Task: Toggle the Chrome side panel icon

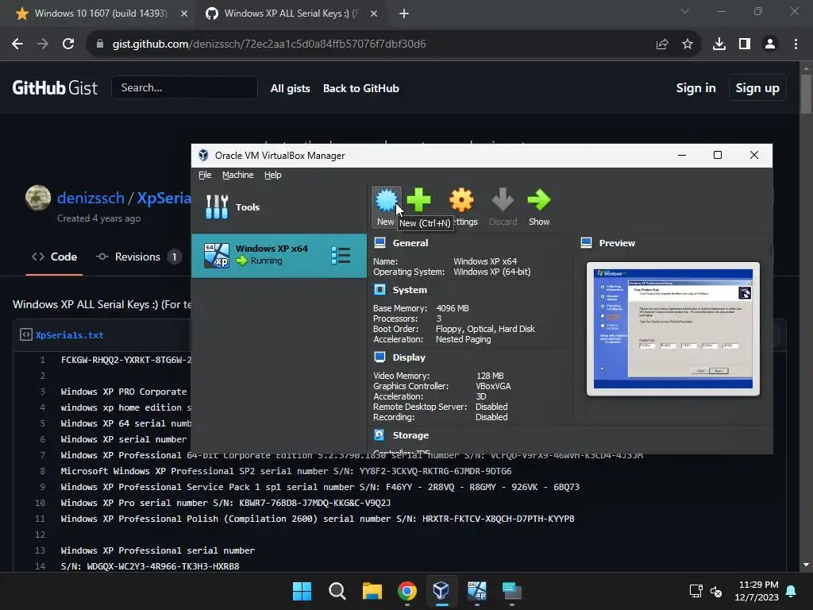Action: (x=745, y=44)
